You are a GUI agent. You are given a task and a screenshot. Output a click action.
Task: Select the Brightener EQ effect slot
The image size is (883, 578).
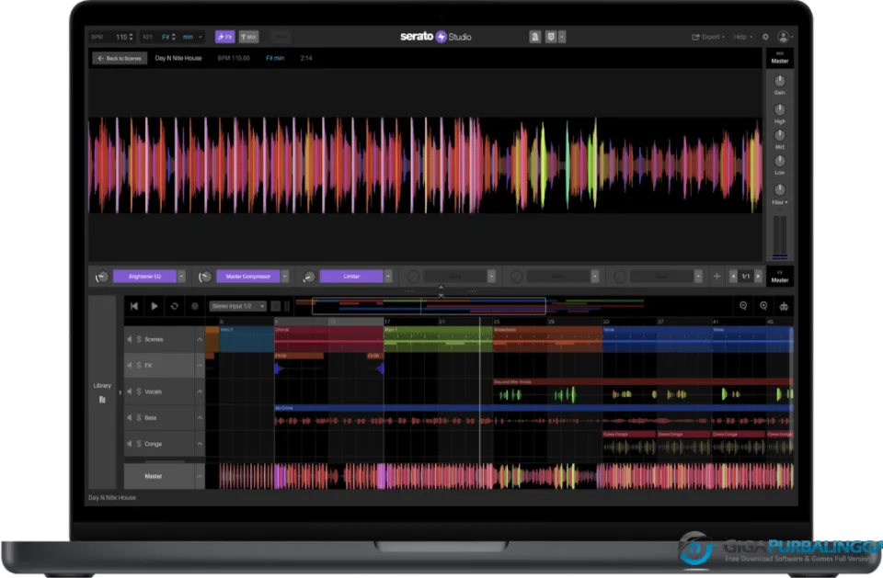pyautogui.click(x=144, y=277)
